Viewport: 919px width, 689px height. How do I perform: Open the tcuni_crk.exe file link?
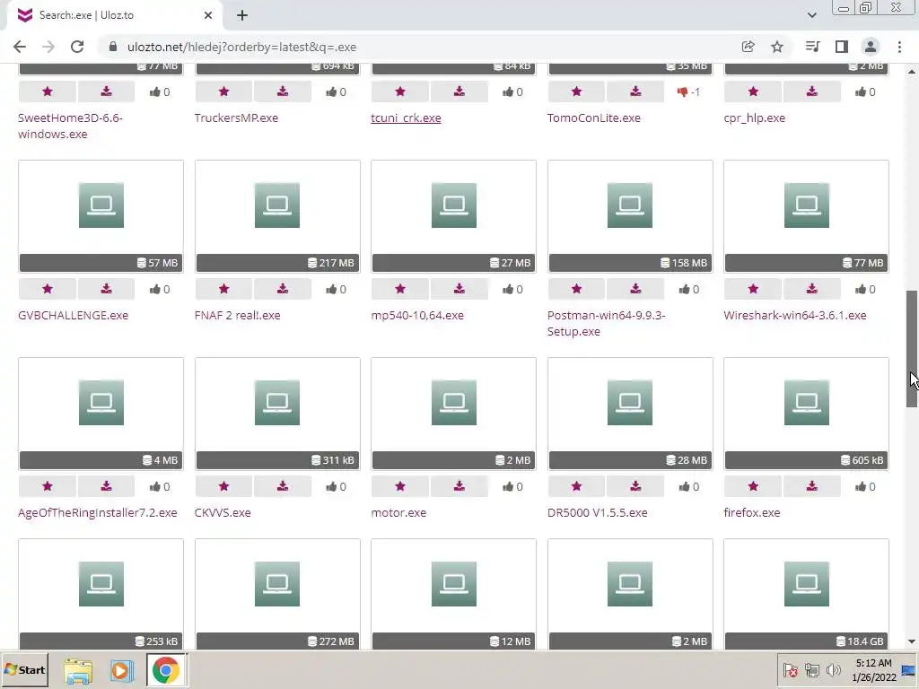(x=406, y=118)
